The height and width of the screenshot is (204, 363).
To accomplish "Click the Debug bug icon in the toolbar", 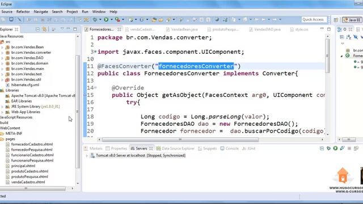I will click(x=95, y=20).
